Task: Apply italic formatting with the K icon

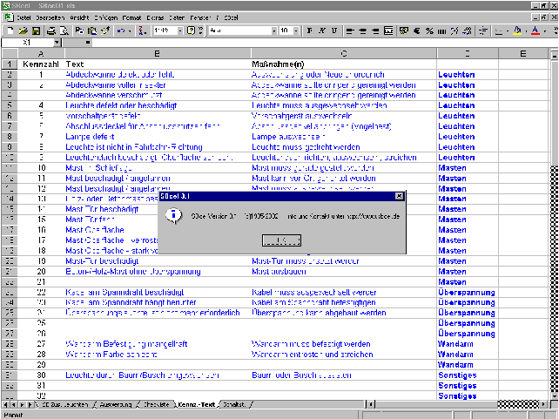Action: point(322,31)
